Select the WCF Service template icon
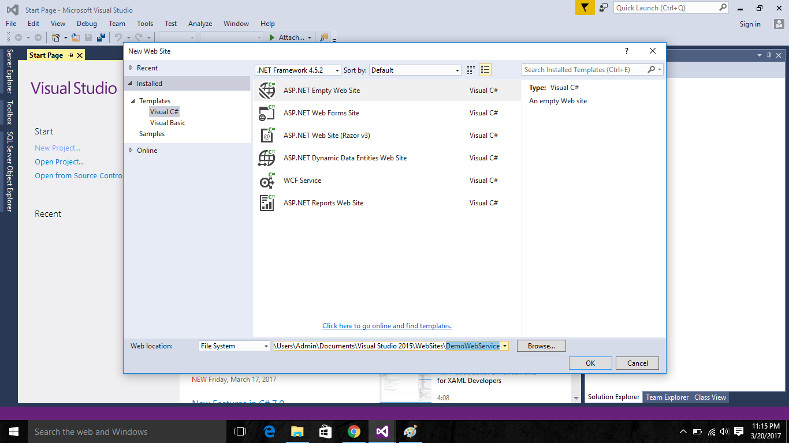 [x=267, y=181]
